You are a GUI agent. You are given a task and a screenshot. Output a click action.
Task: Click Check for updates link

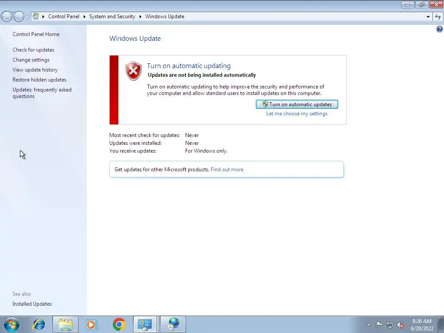(x=33, y=50)
